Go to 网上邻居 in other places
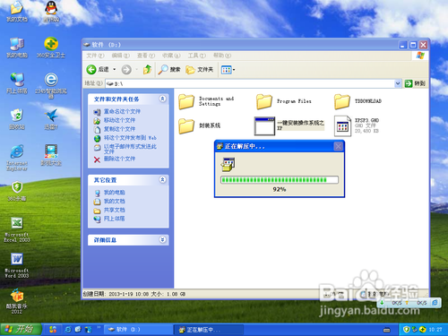448x336 pixels. (114, 219)
